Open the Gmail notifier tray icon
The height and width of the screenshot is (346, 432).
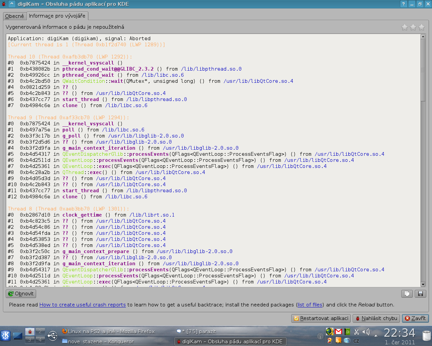coord(339,331)
